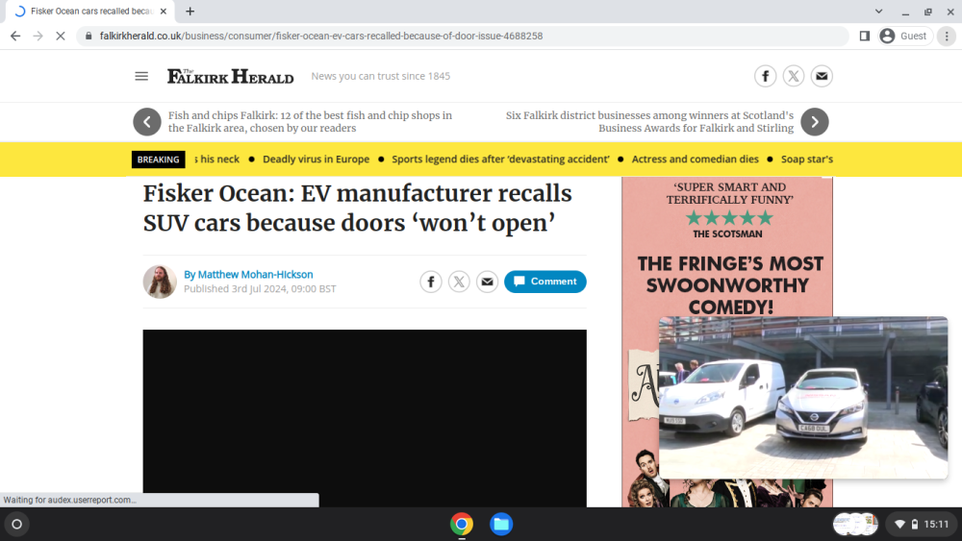Open the tab search dropdown arrow
962x541 pixels.
[x=878, y=11]
